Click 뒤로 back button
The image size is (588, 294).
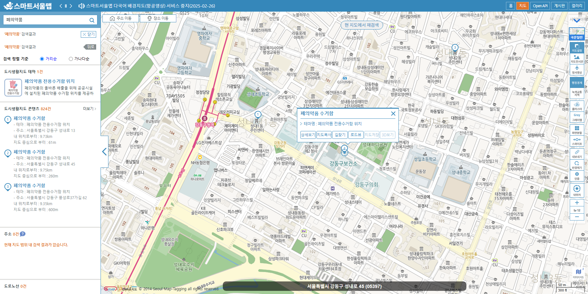pyautogui.click(x=90, y=47)
